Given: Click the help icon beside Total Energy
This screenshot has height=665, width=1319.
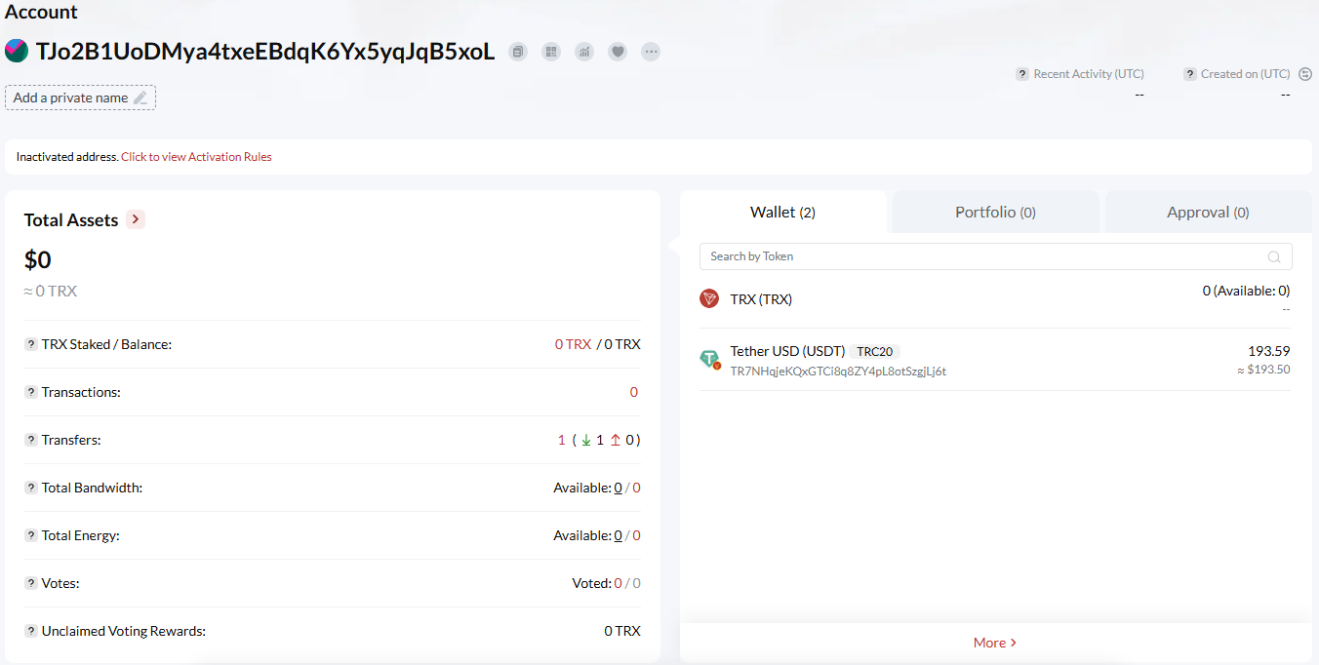Looking at the screenshot, I should [31, 536].
